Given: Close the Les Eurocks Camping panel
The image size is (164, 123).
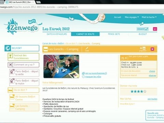Looking at the screenshot, I should pos(152,49).
